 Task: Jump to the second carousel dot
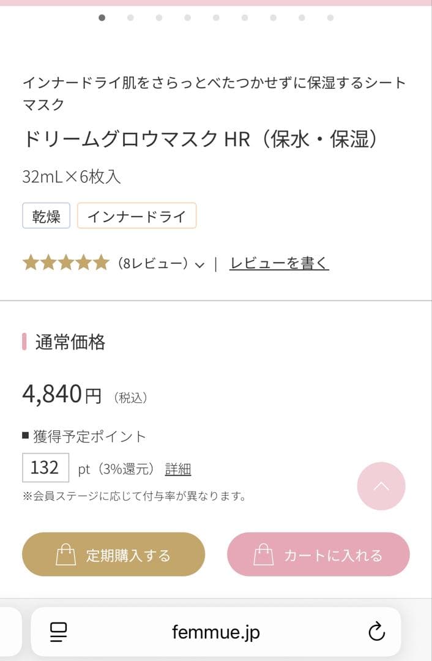pos(130,18)
